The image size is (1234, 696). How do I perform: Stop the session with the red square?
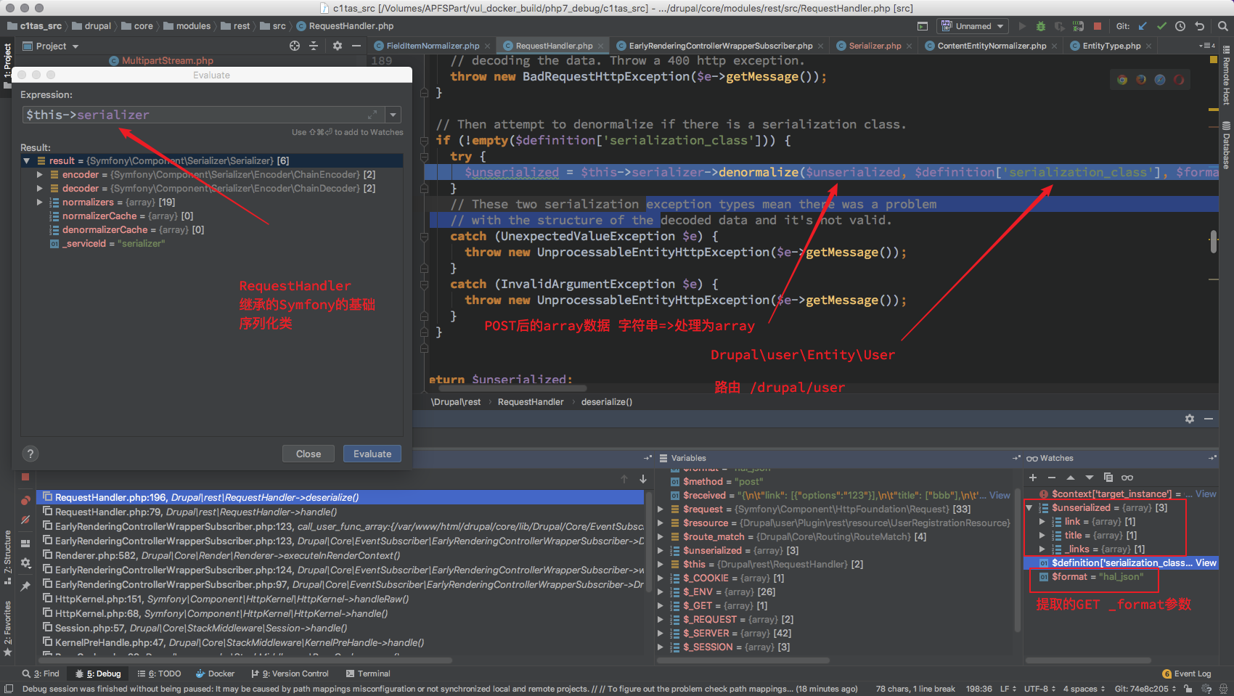(x=1098, y=26)
